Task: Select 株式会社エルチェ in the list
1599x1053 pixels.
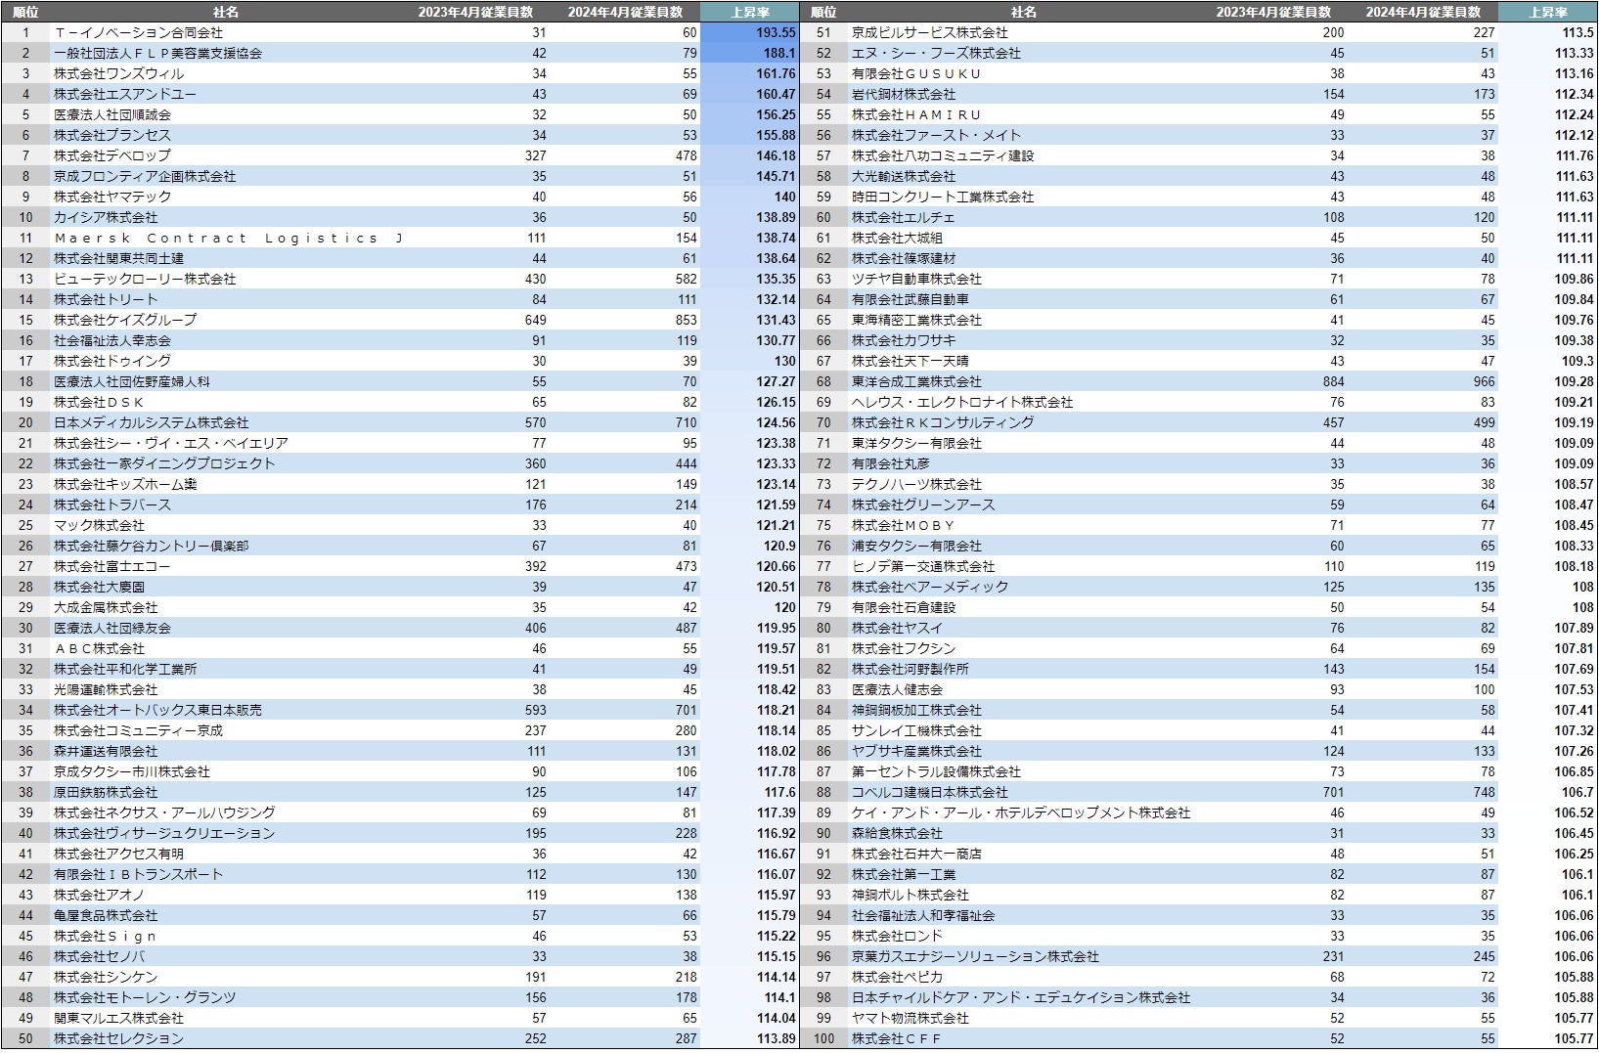Action: (904, 217)
